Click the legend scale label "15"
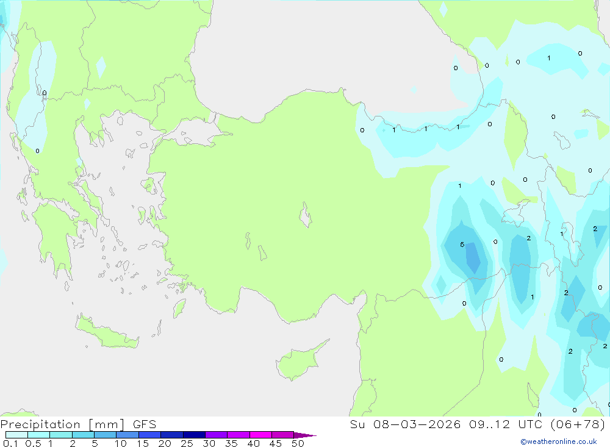 [143, 443]
